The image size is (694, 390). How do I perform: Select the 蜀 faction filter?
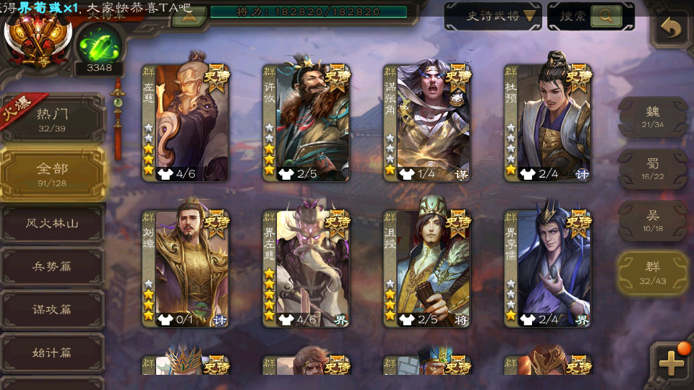653,169
